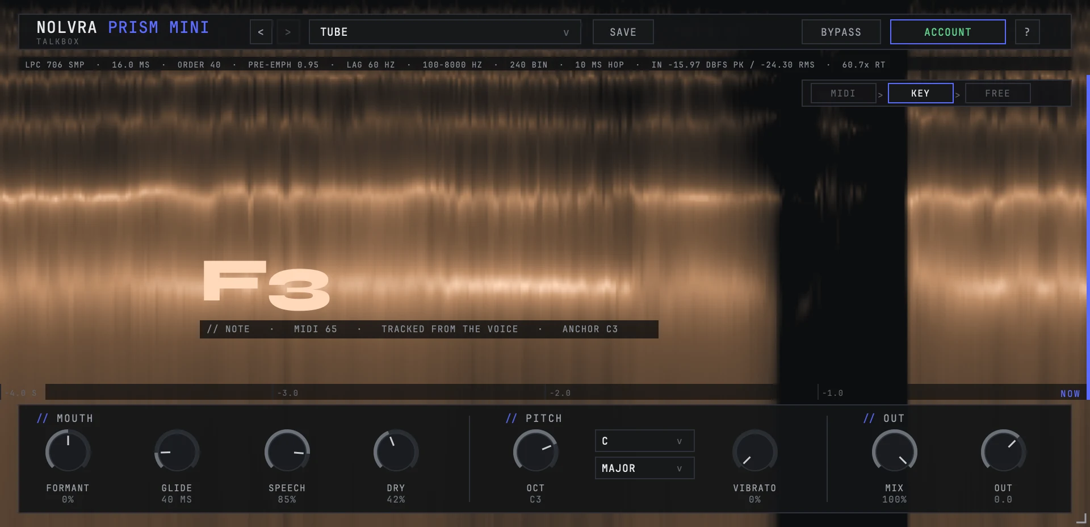Viewport: 1090px width, 527px height.
Task: Click the 100-8000 HZ status entry
Action: [x=452, y=65]
